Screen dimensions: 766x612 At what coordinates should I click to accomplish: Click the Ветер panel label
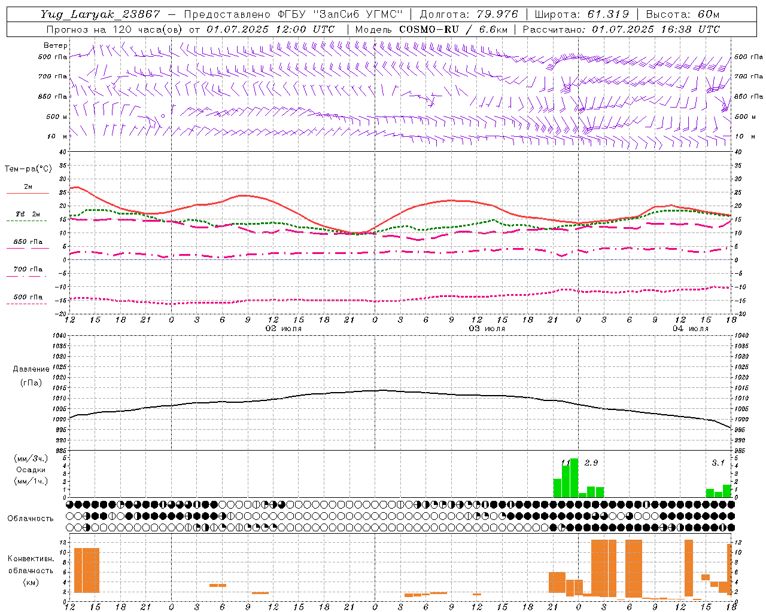(56, 45)
